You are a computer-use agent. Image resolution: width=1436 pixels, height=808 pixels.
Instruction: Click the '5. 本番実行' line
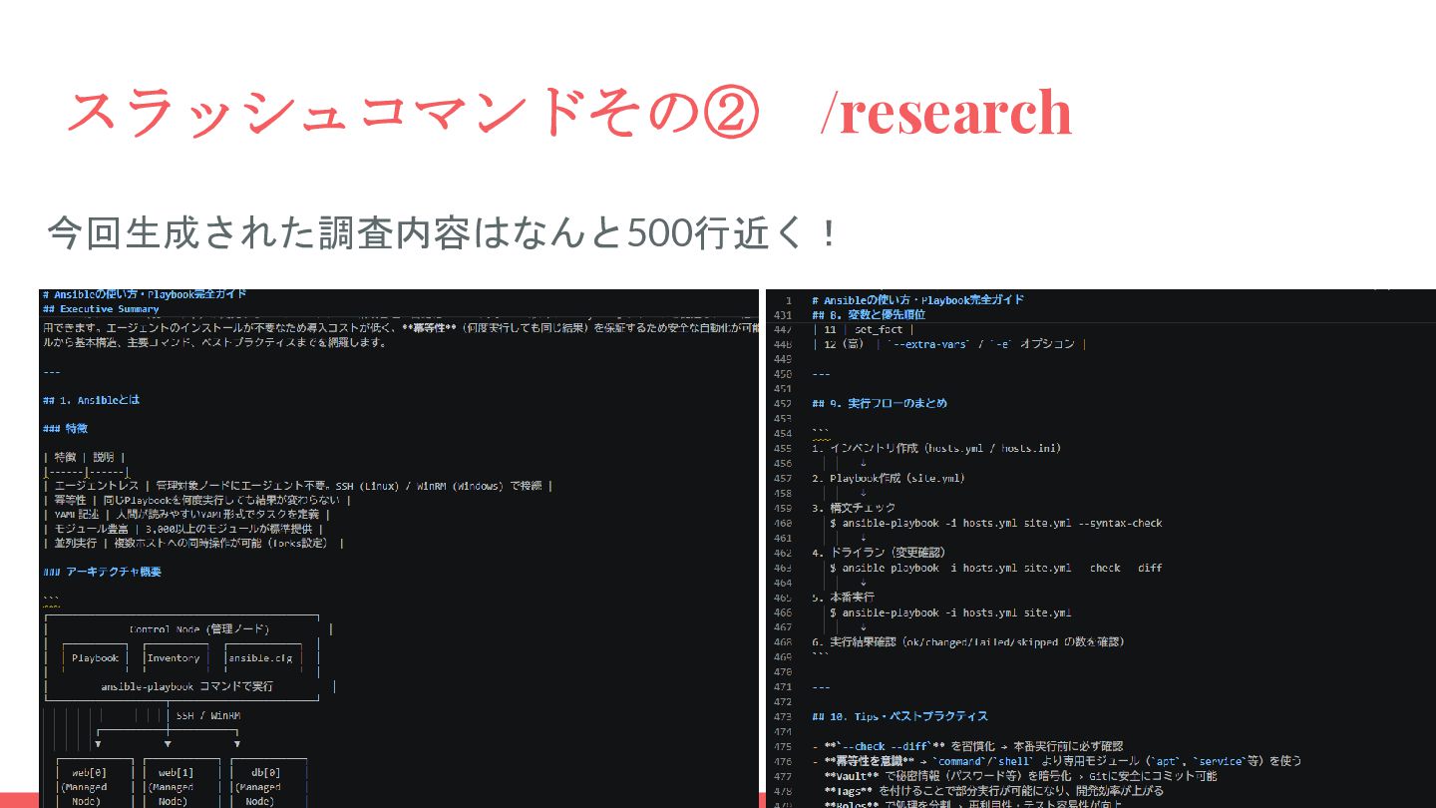(843, 597)
